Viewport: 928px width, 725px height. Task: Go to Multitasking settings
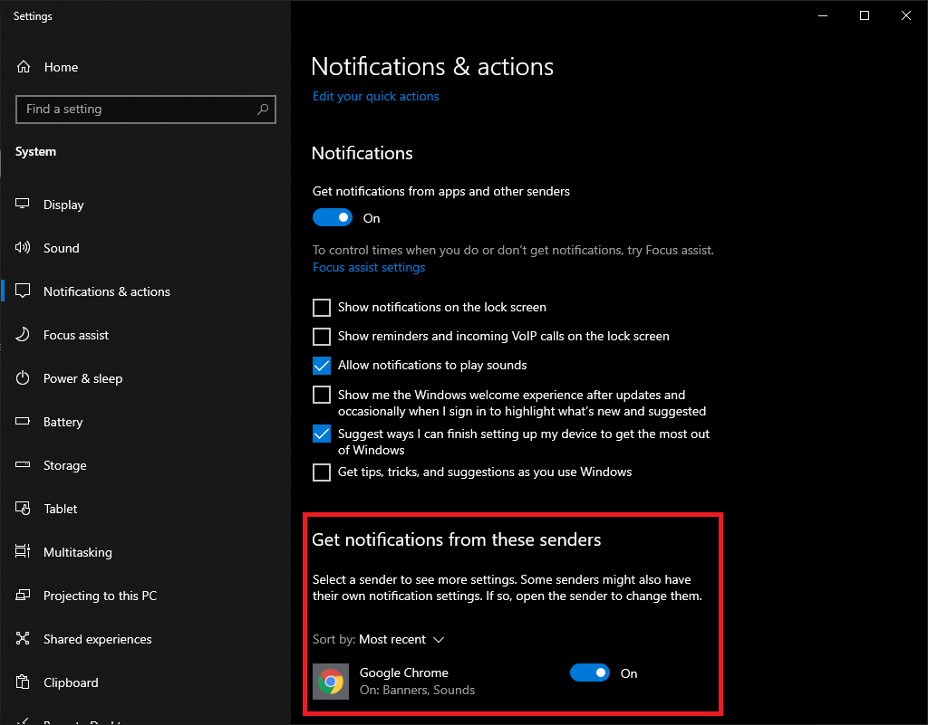77,552
